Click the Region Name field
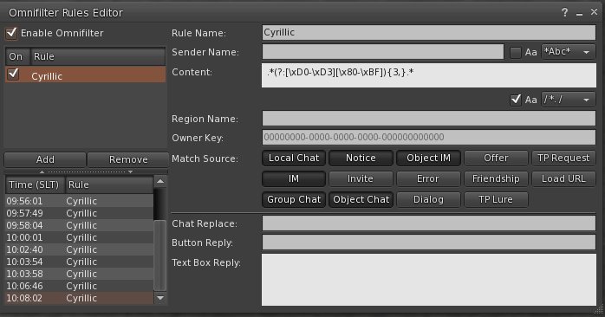This screenshot has width=605, height=317. [x=429, y=119]
